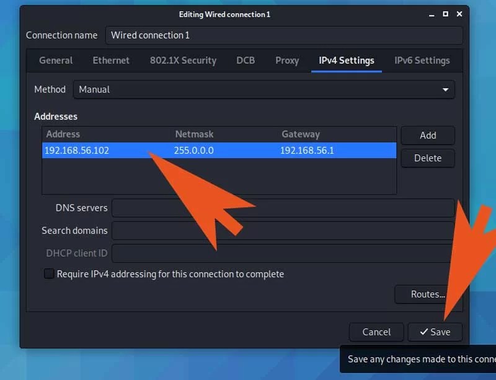This screenshot has width=496, height=380.
Task: Edit the Connection name field
Action: [x=283, y=35]
